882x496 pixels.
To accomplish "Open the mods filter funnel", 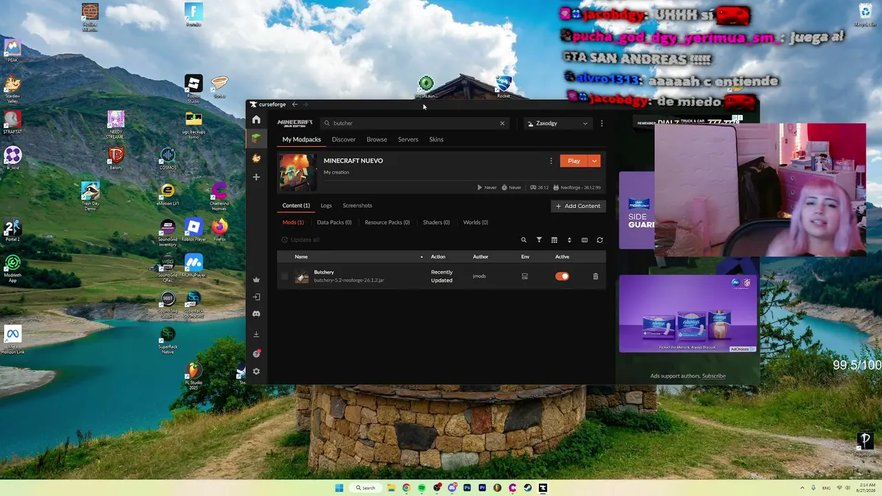I will pyautogui.click(x=539, y=240).
